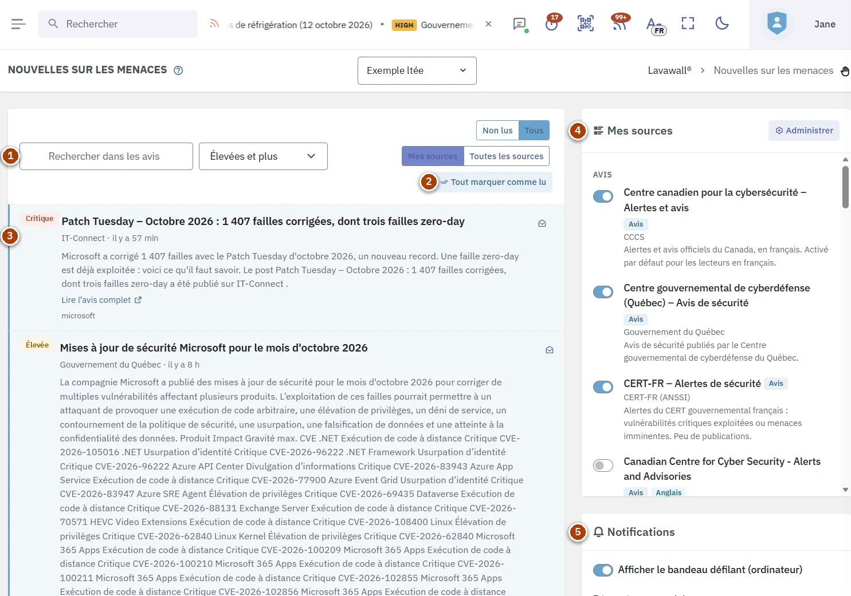Click Tout marquer comme lu button
The height and width of the screenshot is (596, 851).
[493, 182]
